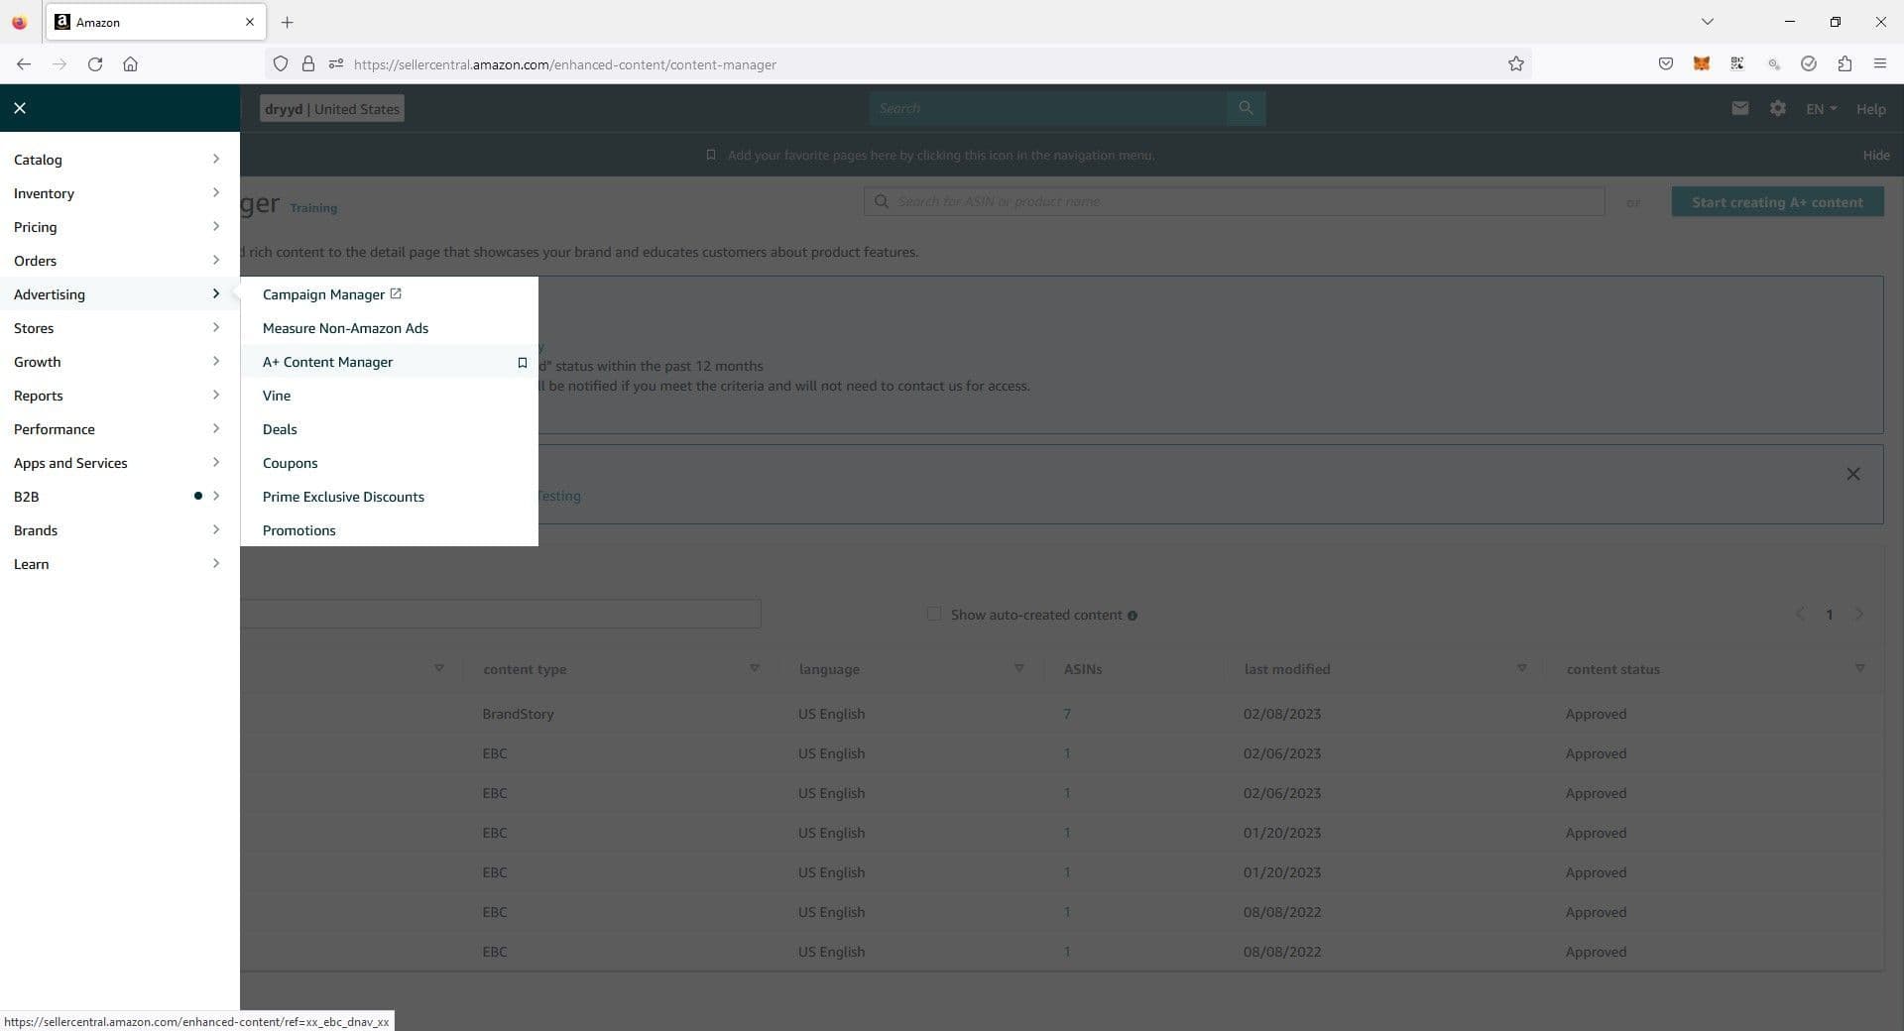Open Brands menu item
Viewport: 1904px width, 1031px height.
pos(119,530)
